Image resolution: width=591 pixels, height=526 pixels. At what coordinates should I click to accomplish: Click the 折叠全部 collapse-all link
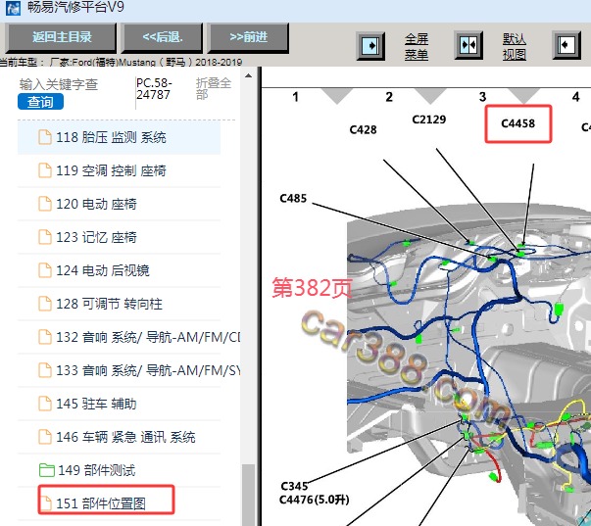click(x=213, y=88)
